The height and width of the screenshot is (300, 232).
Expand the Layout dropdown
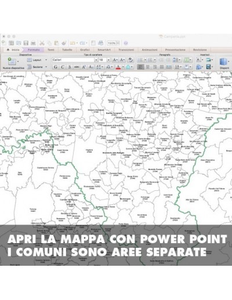46,60
